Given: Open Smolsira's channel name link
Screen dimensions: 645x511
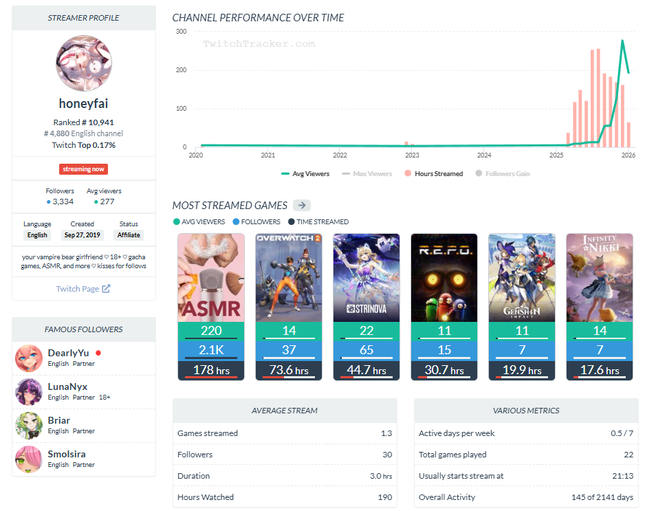Looking at the screenshot, I should tap(67, 454).
